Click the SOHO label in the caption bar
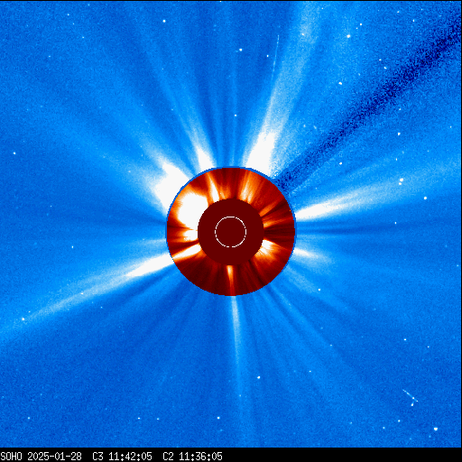This screenshot has height=462, width=462. click(11, 457)
